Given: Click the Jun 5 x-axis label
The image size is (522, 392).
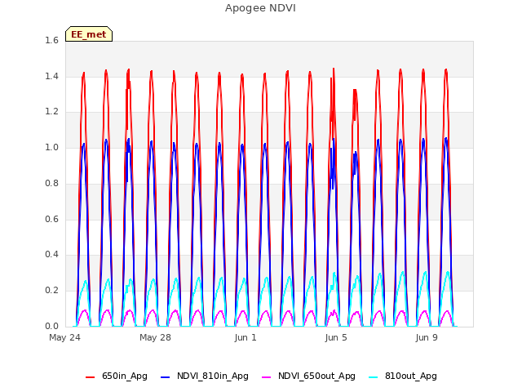Looking at the screenshot, I should [336, 337].
